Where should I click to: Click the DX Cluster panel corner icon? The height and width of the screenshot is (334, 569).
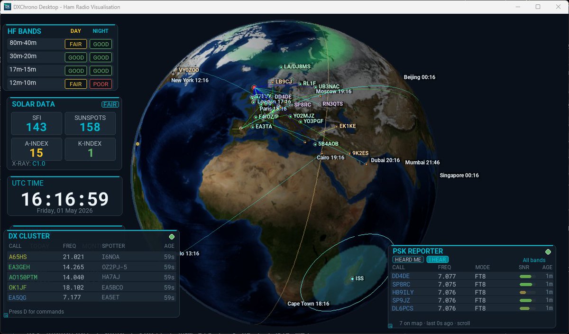[6, 315]
